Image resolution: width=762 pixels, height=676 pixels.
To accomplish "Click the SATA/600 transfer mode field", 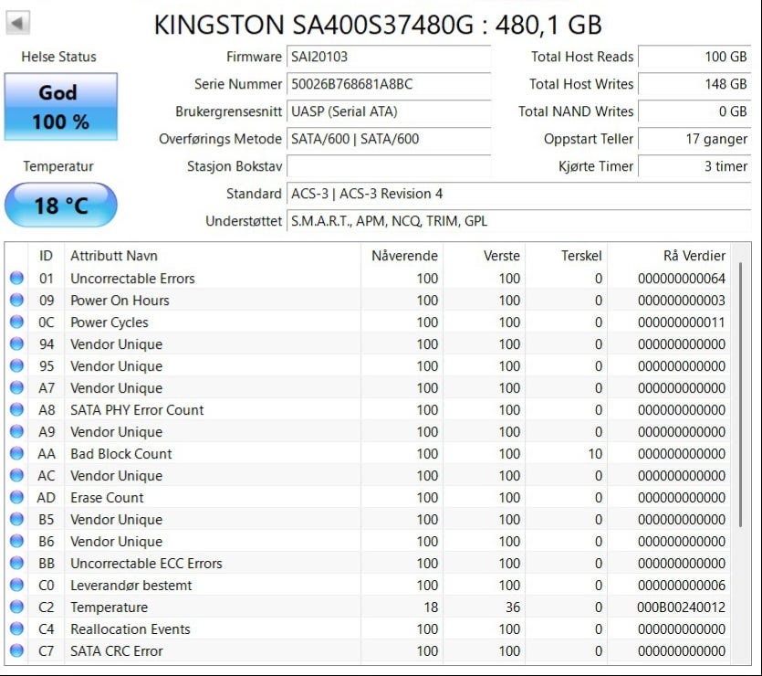I will click(x=389, y=139).
